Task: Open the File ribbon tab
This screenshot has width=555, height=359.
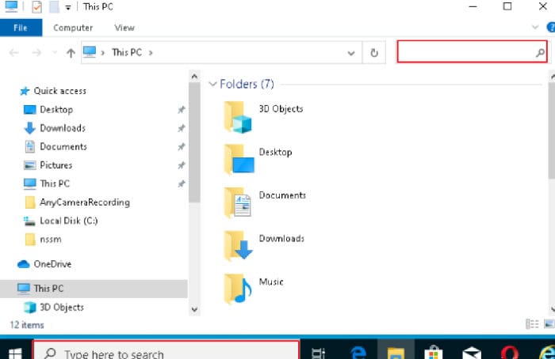Action: pos(21,28)
